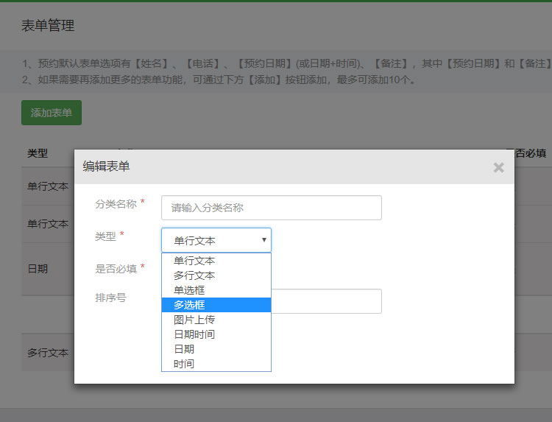This screenshot has height=422, width=552.
Task: Click the 日期 row in the background table
Action: (38, 269)
